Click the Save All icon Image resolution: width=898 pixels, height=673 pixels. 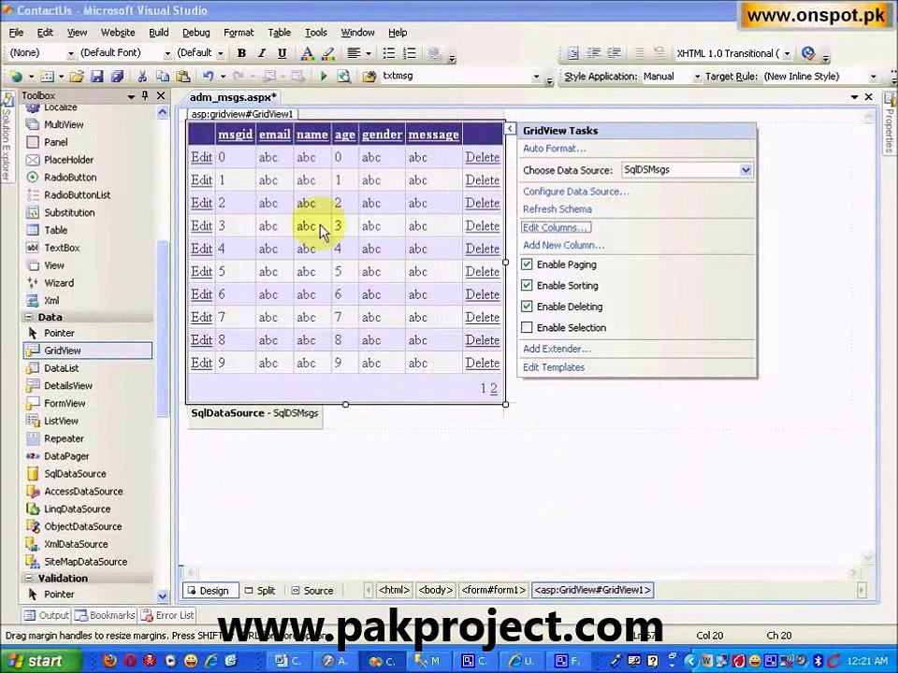coord(118,76)
